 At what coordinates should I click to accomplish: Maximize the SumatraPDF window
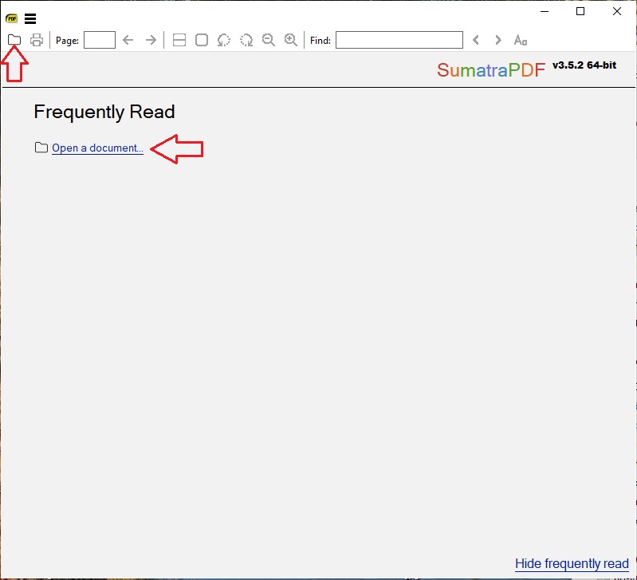click(580, 11)
